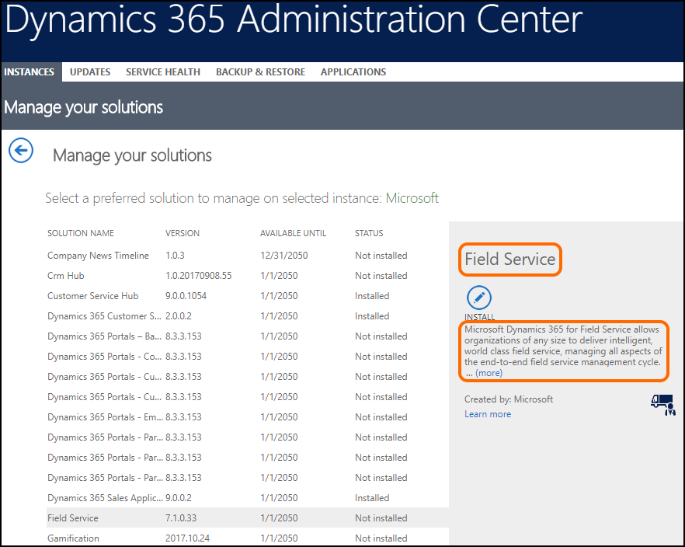This screenshot has height=547, width=685.
Task: Select the Dynamics 365 Sales Application row
Action: click(x=105, y=498)
